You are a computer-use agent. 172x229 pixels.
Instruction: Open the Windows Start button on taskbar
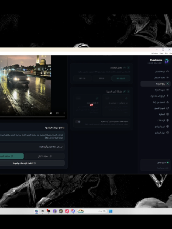click(110, 211)
